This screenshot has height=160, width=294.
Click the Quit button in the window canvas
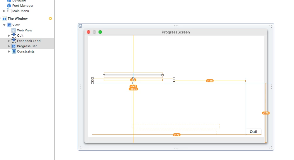click(254, 132)
